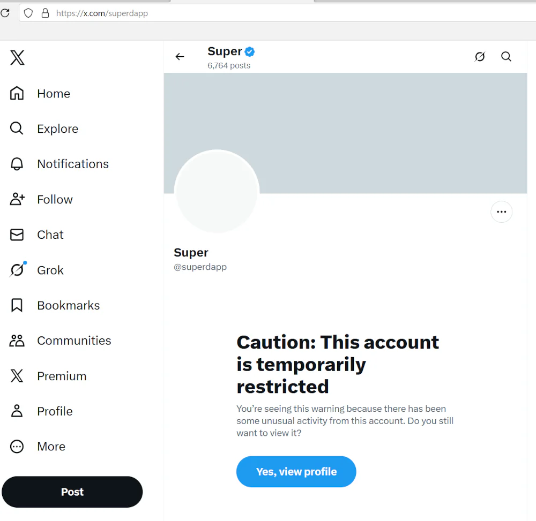Screen dimensions: 536x521
Task: Click the X logo at the top left
Action: tap(17, 57)
